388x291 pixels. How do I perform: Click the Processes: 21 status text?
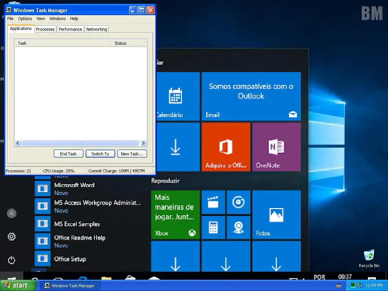click(x=19, y=171)
